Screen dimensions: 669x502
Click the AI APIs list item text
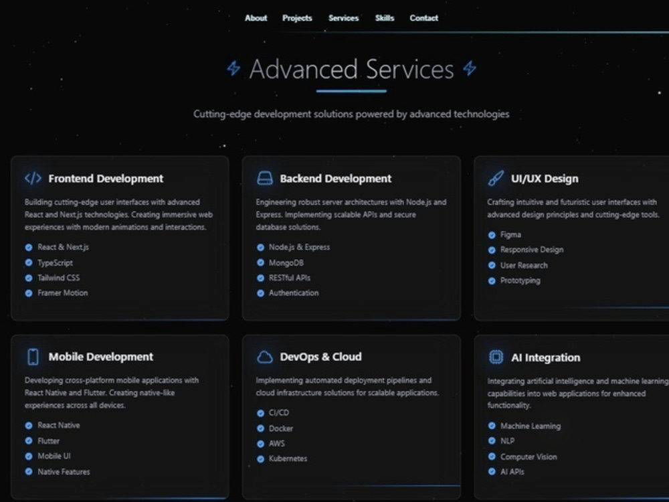click(x=512, y=472)
